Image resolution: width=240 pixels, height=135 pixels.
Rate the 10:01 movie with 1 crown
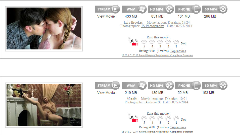point(176,118)
